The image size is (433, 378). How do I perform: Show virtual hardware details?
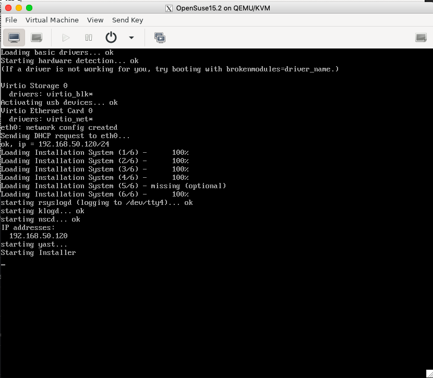37,38
